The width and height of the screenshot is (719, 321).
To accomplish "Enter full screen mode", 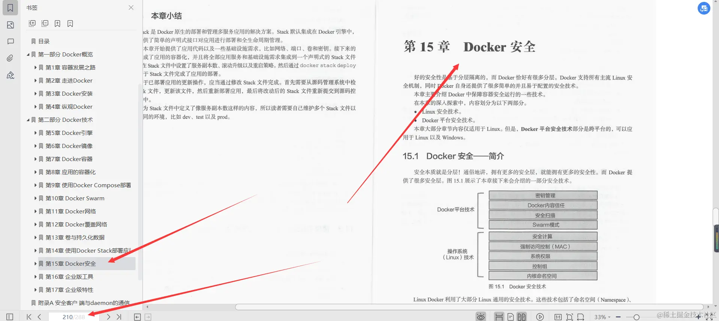I will pos(709,317).
